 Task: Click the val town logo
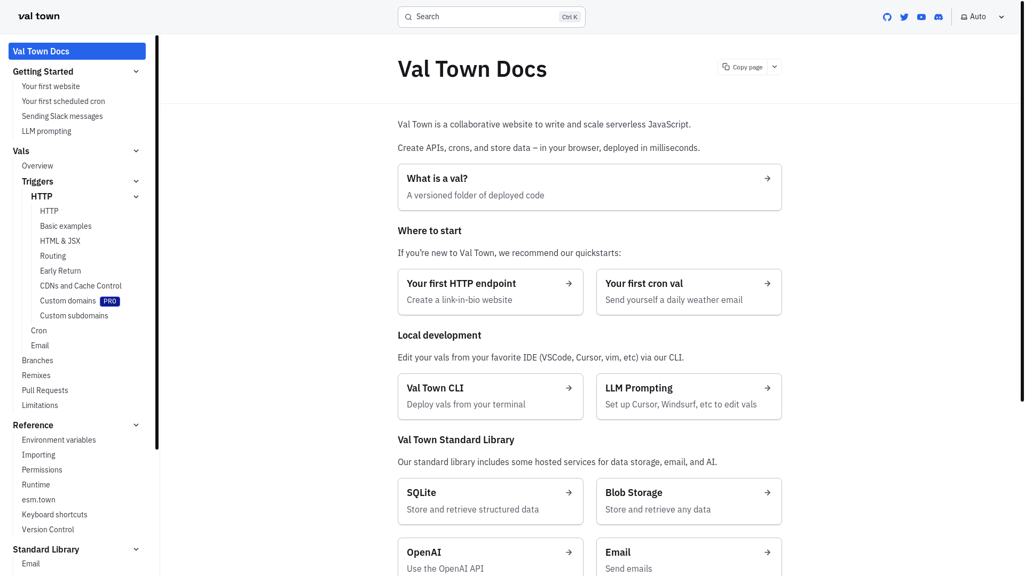[x=39, y=17]
